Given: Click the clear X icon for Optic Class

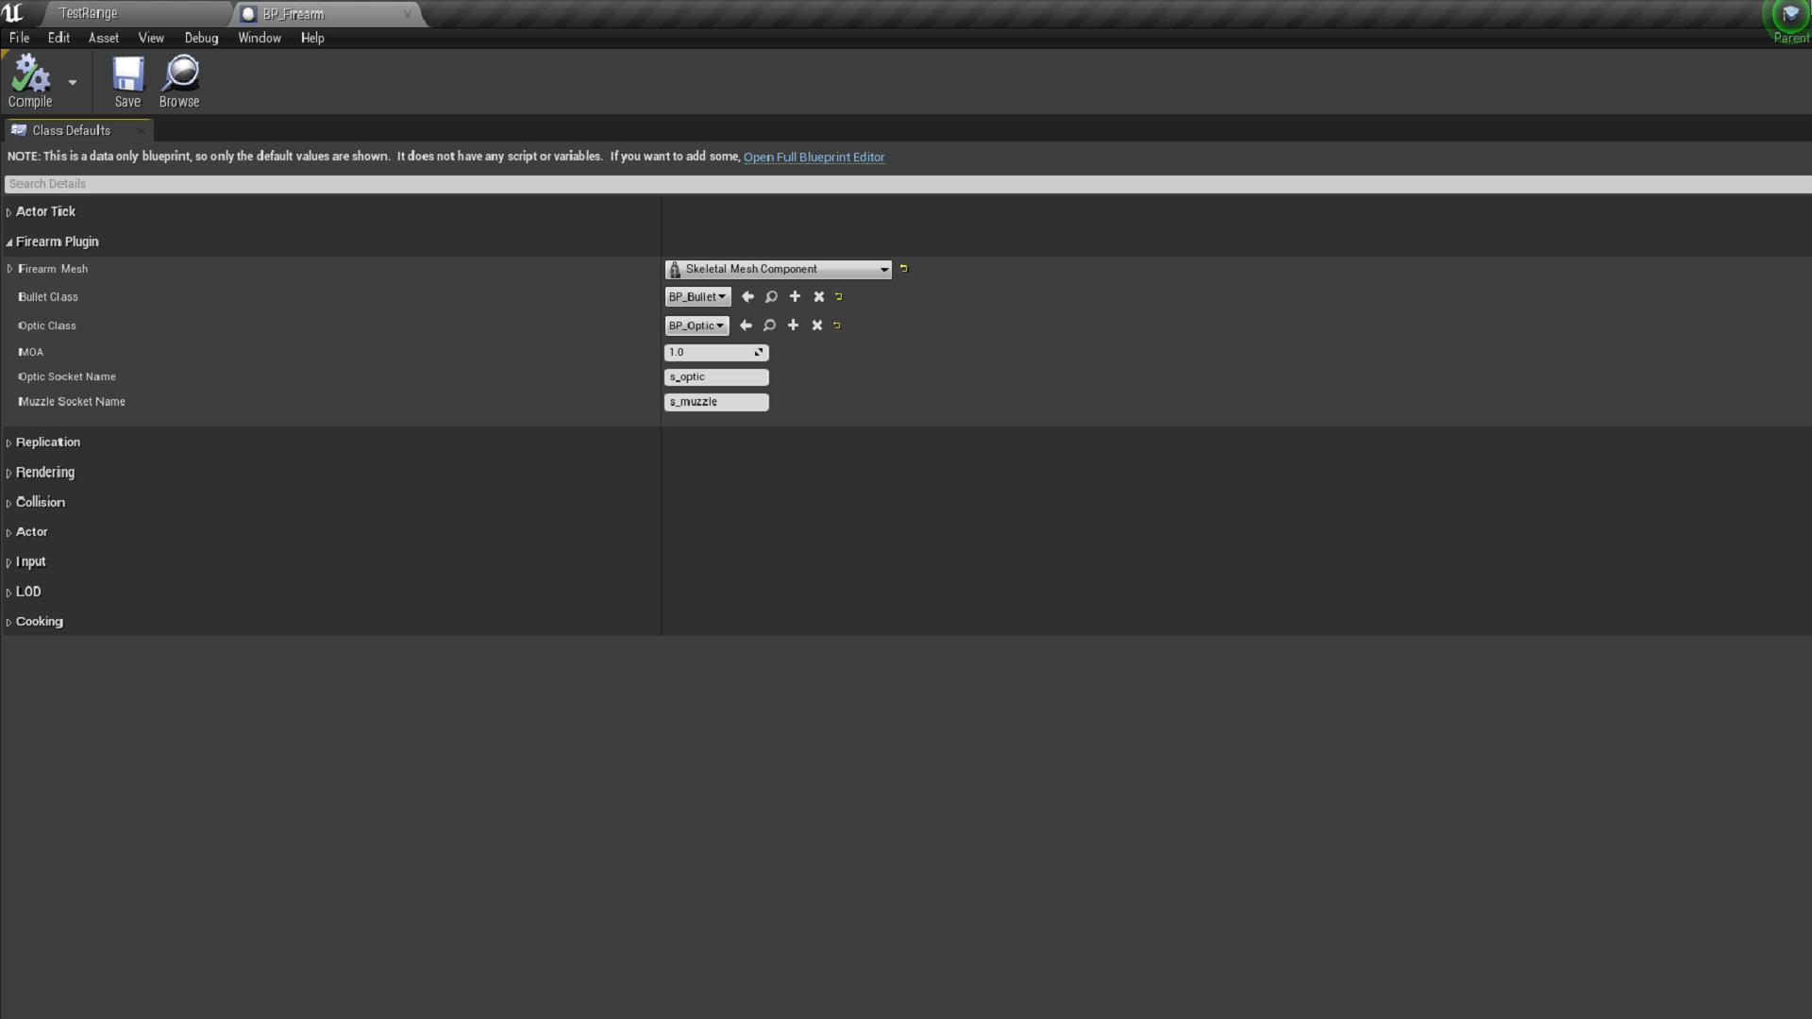Looking at the screenshot, I should click(816, 325).
